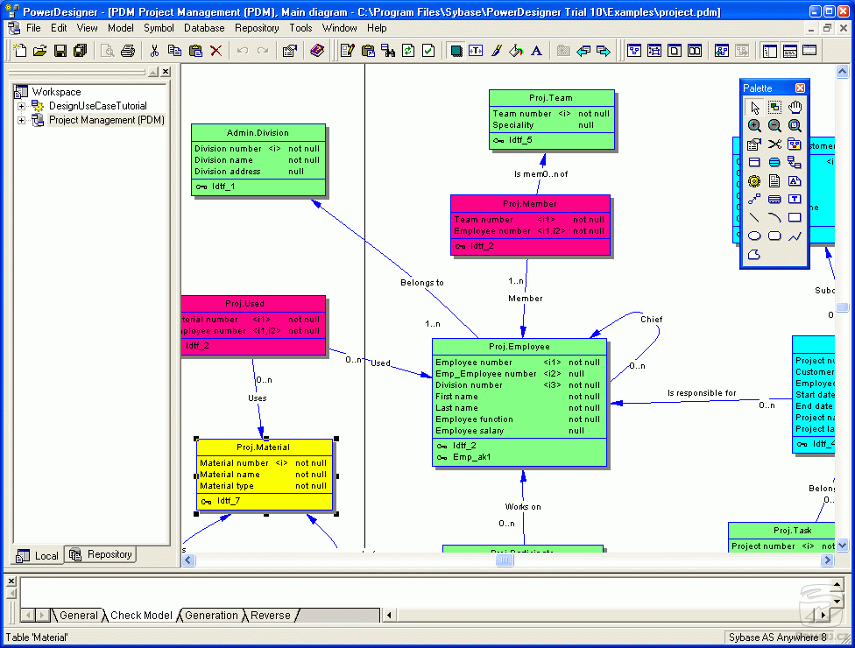This screenshot has width=855, height=648.
Task: Close the output pane with its X
Action: point(11,581)
